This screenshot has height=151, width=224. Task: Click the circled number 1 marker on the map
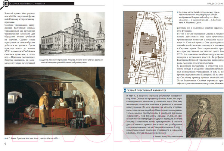point(147,38)
